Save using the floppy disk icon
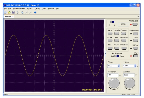 pos(13,12)
